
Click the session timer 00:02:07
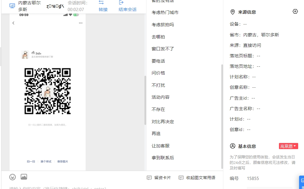(x=76, y=10)
